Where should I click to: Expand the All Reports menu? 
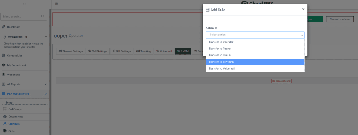[46, 84]
